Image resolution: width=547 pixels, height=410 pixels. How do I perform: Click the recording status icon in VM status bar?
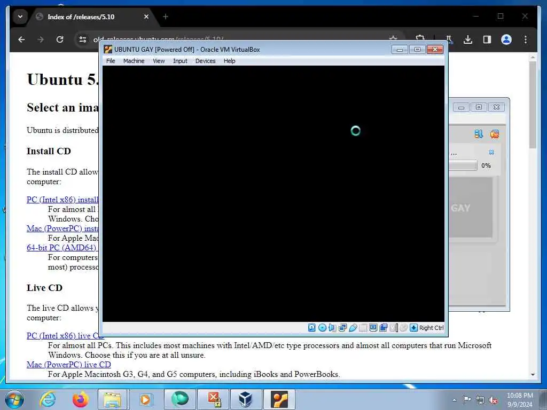pyautogui.click(x=383, y=328)
